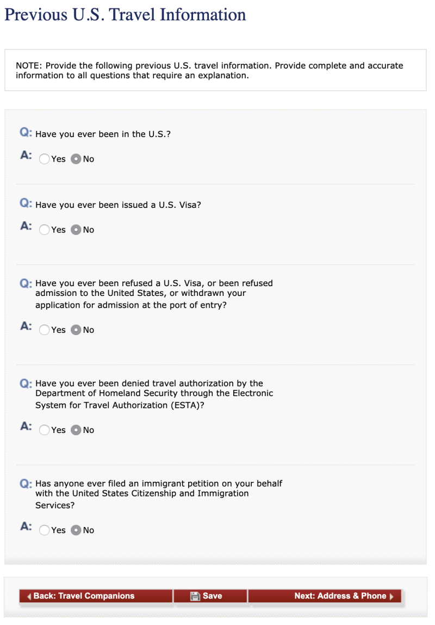The width and height of the screenshot is (435, 625).
Task: Select No for denied ESTA travel authorization
Action: point(77,430)
